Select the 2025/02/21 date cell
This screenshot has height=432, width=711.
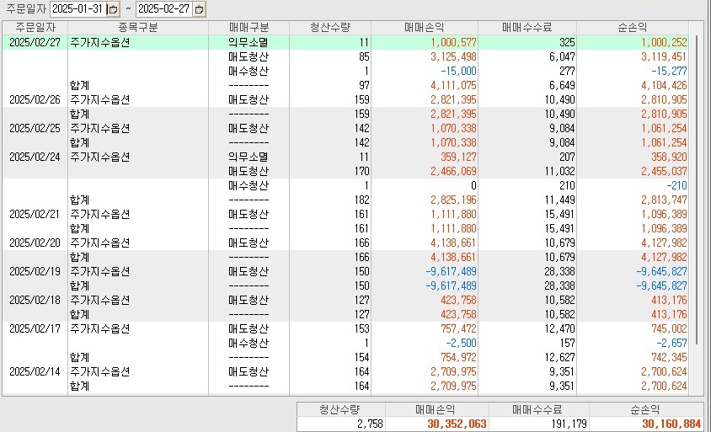pos(35,214)
